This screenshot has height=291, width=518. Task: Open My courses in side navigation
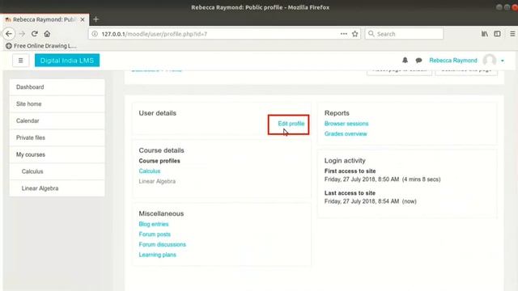tap(57, 154)
